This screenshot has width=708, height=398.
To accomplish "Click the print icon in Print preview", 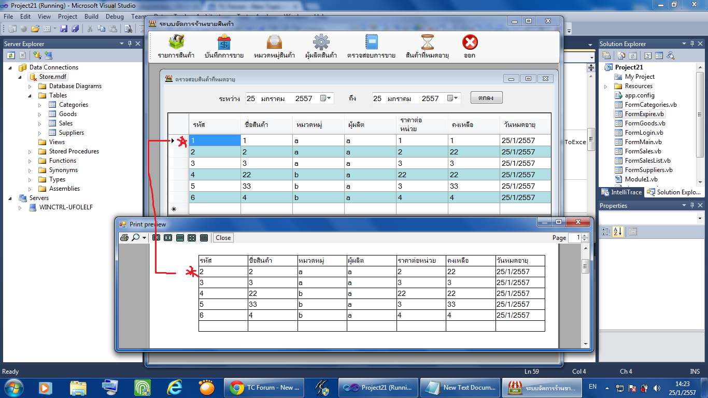I will [x=124, y=238].
